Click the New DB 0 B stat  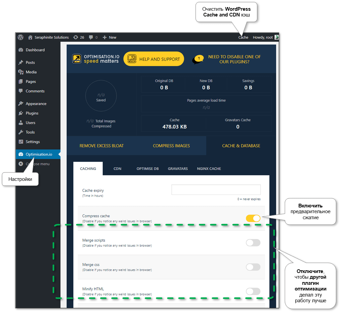(x=206, y=84)
